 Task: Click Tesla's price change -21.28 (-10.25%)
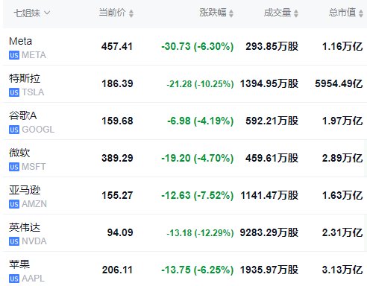tap(200, 84)
